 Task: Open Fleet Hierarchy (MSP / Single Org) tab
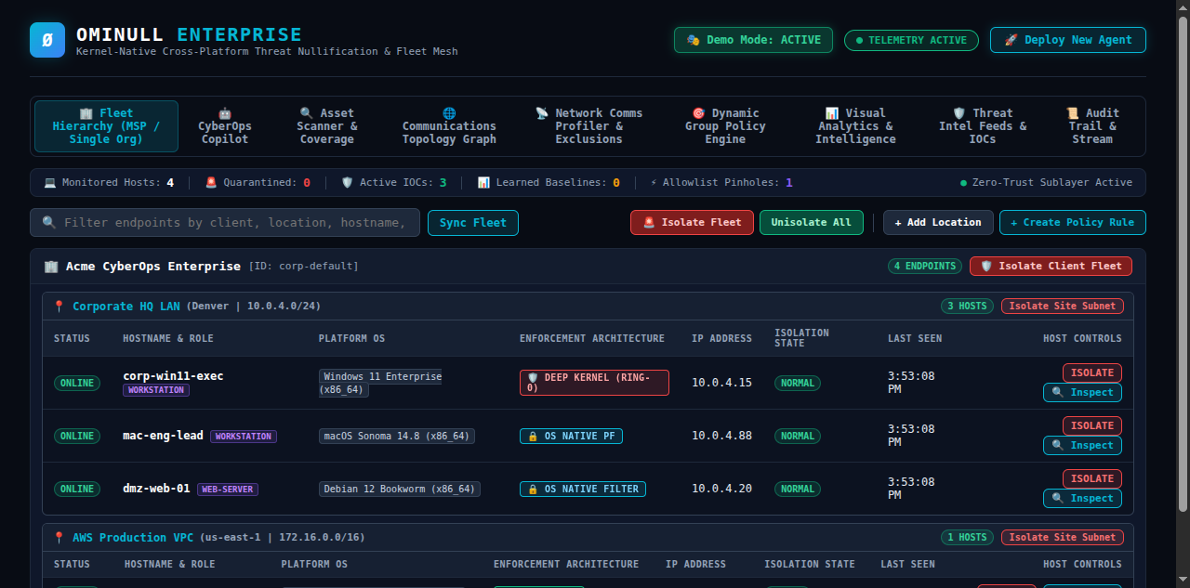(106, 126)
